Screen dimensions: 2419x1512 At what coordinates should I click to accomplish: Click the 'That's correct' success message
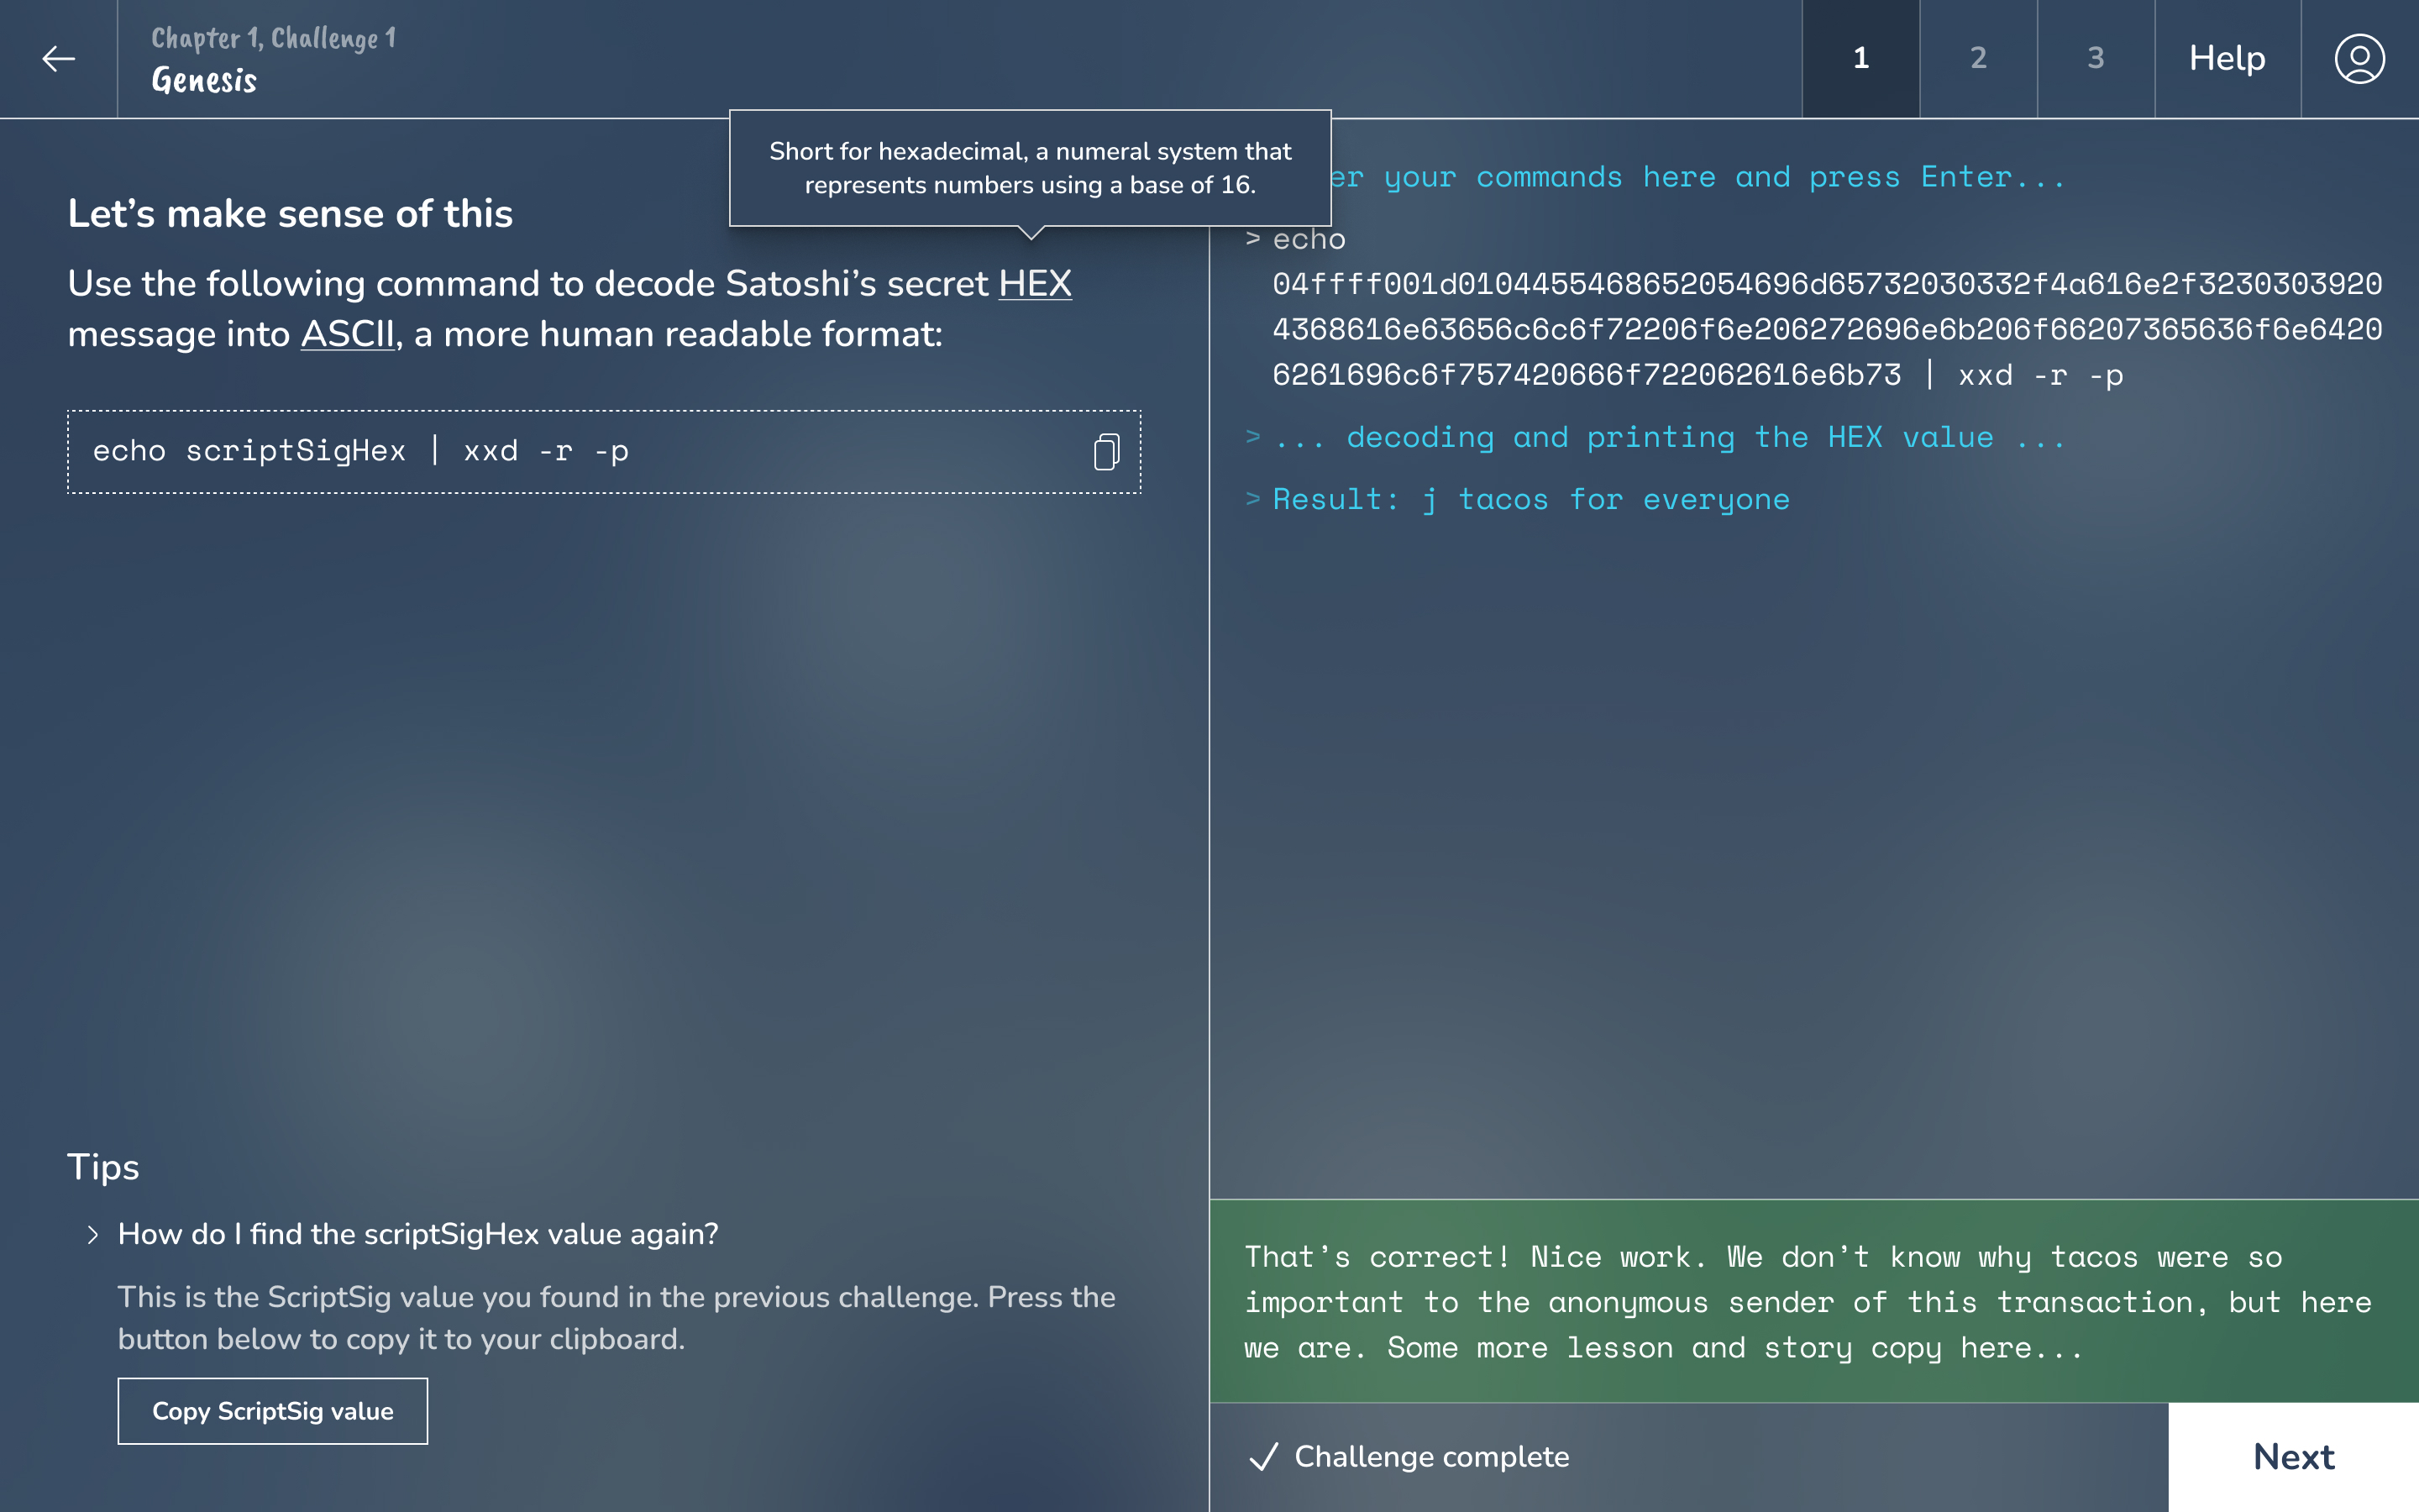(x=1811, y=1301)
